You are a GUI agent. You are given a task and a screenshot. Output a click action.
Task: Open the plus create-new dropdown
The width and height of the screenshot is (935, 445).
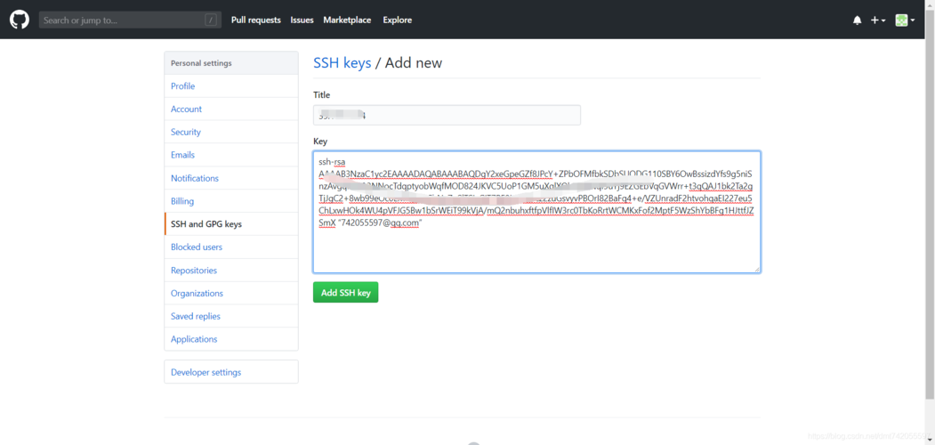pos(878,20)
